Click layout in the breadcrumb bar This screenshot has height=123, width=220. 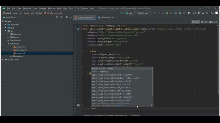pos(39,13)
